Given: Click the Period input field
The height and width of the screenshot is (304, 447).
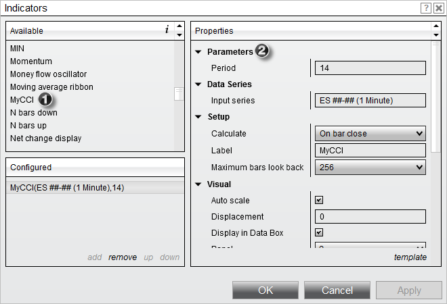Looking at the screenshot, I should (x=370, y=68).
